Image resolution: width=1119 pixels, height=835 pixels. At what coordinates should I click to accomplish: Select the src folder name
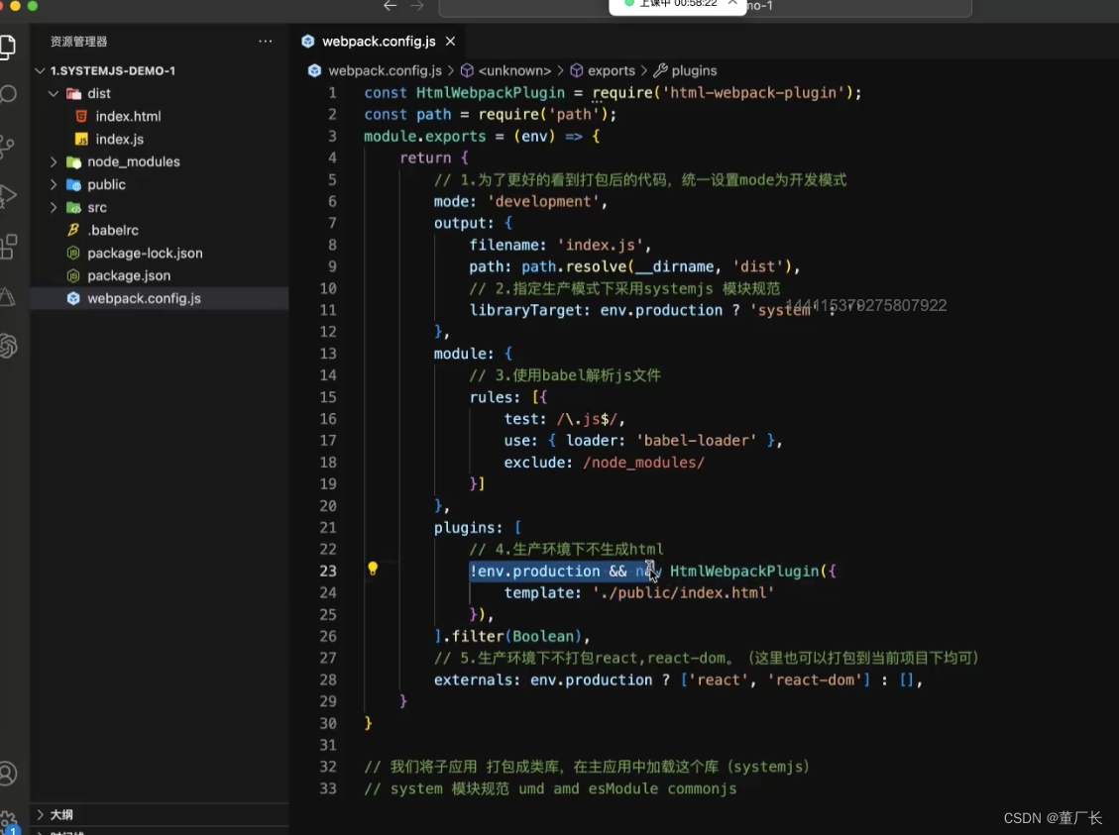coord(97,207)
